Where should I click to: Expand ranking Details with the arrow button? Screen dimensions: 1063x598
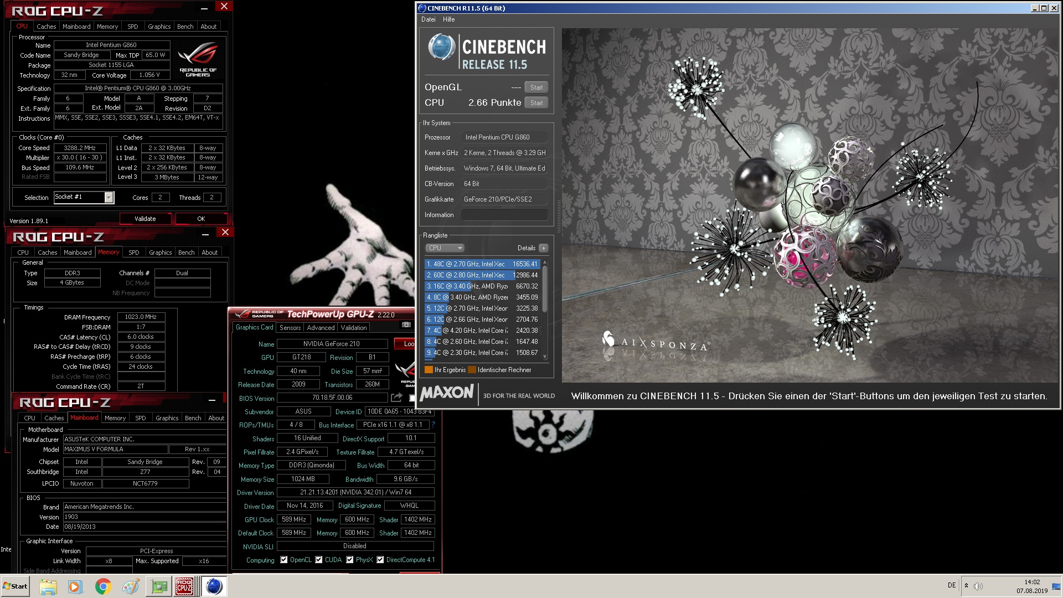point(544,248)
